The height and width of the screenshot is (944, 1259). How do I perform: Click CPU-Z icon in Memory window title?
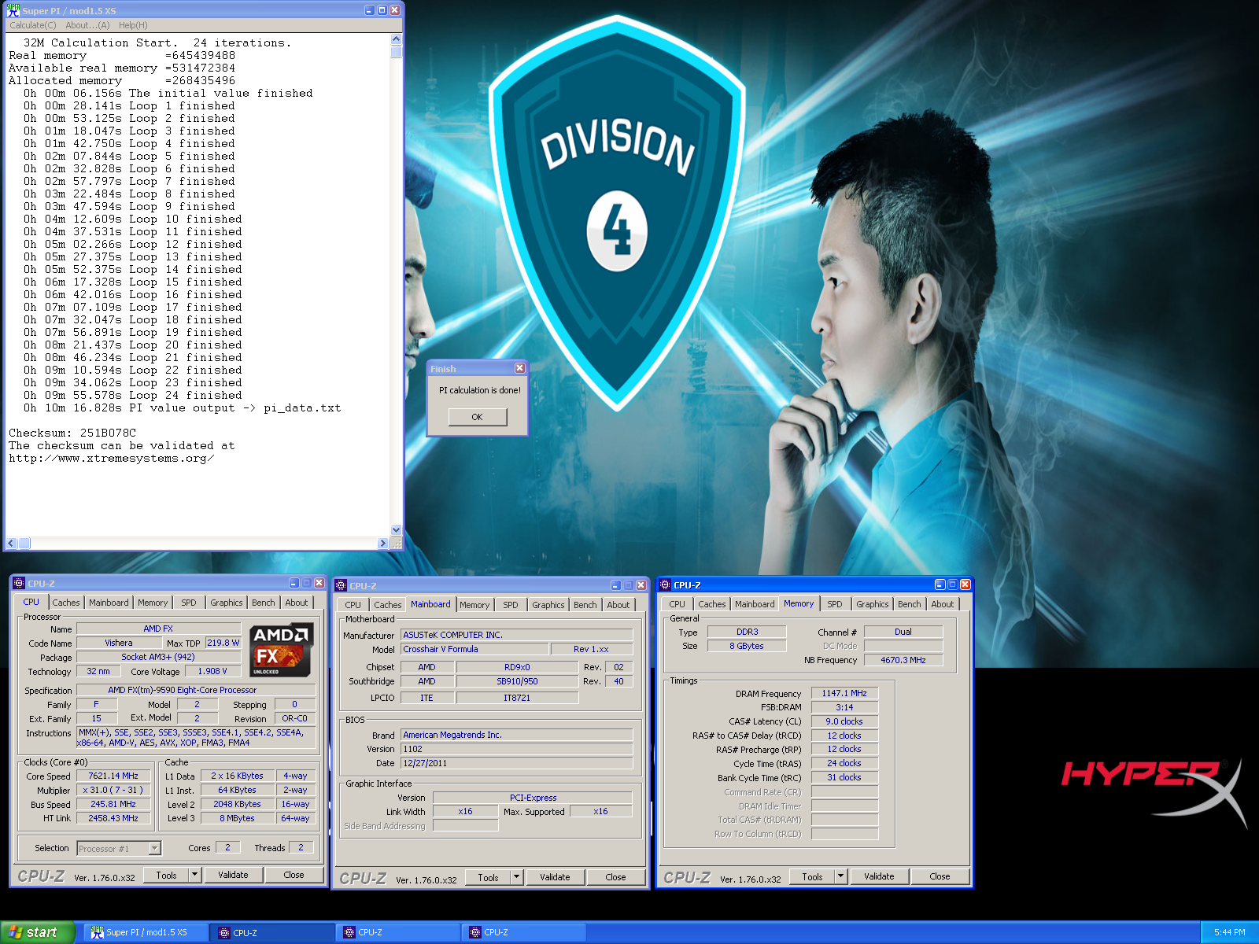coord(666,584)
